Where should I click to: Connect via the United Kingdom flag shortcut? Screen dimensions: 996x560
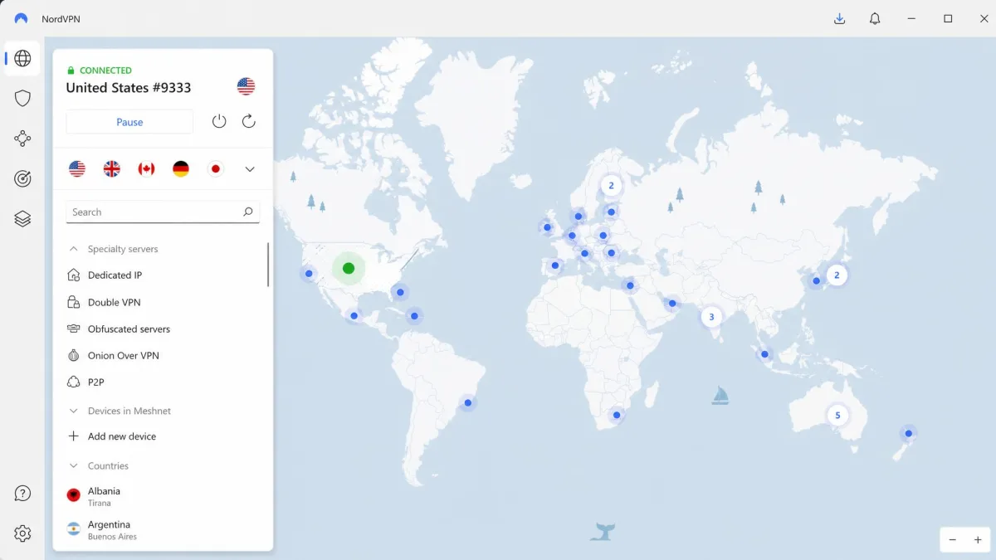pyautogui.click(x=111, y=169)
